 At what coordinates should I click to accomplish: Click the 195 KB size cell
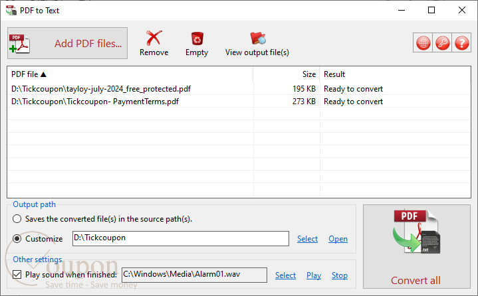[x=304, y=89]
